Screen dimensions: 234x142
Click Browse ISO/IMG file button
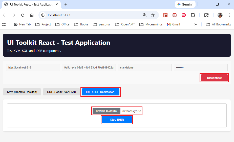coord(107,111)
